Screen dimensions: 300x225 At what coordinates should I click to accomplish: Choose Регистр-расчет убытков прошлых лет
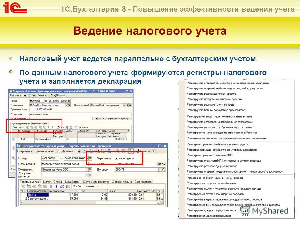pos(209,216)
